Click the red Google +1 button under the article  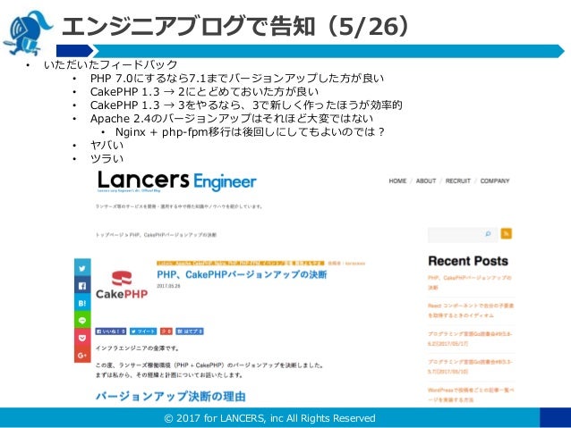(x=166, y=331)
